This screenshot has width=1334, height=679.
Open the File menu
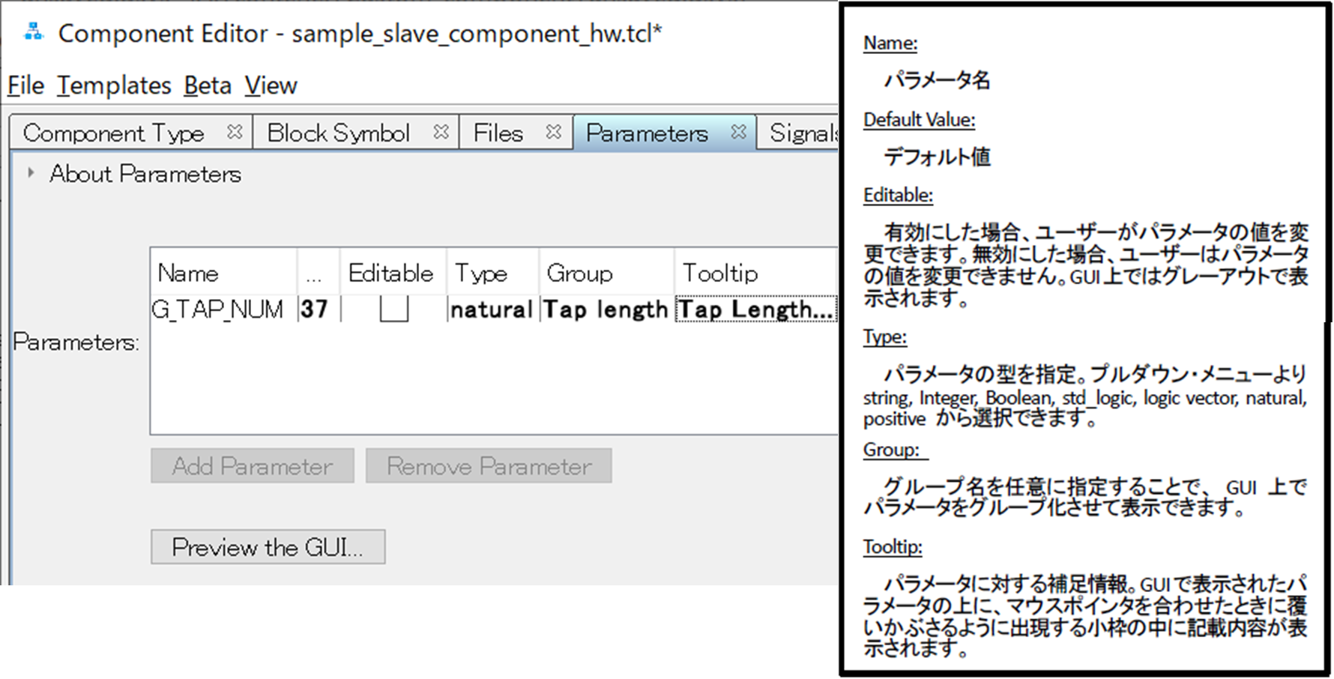click(26, 85)
